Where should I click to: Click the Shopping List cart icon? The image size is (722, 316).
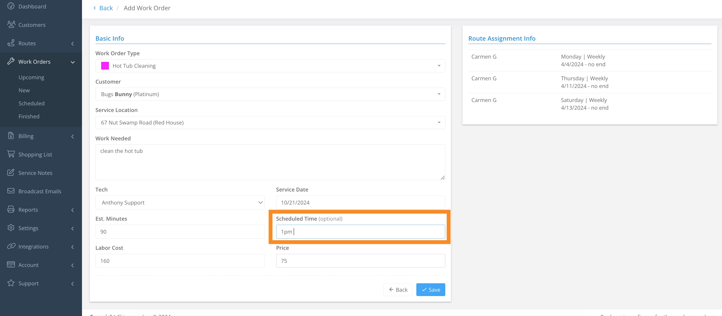11,154
